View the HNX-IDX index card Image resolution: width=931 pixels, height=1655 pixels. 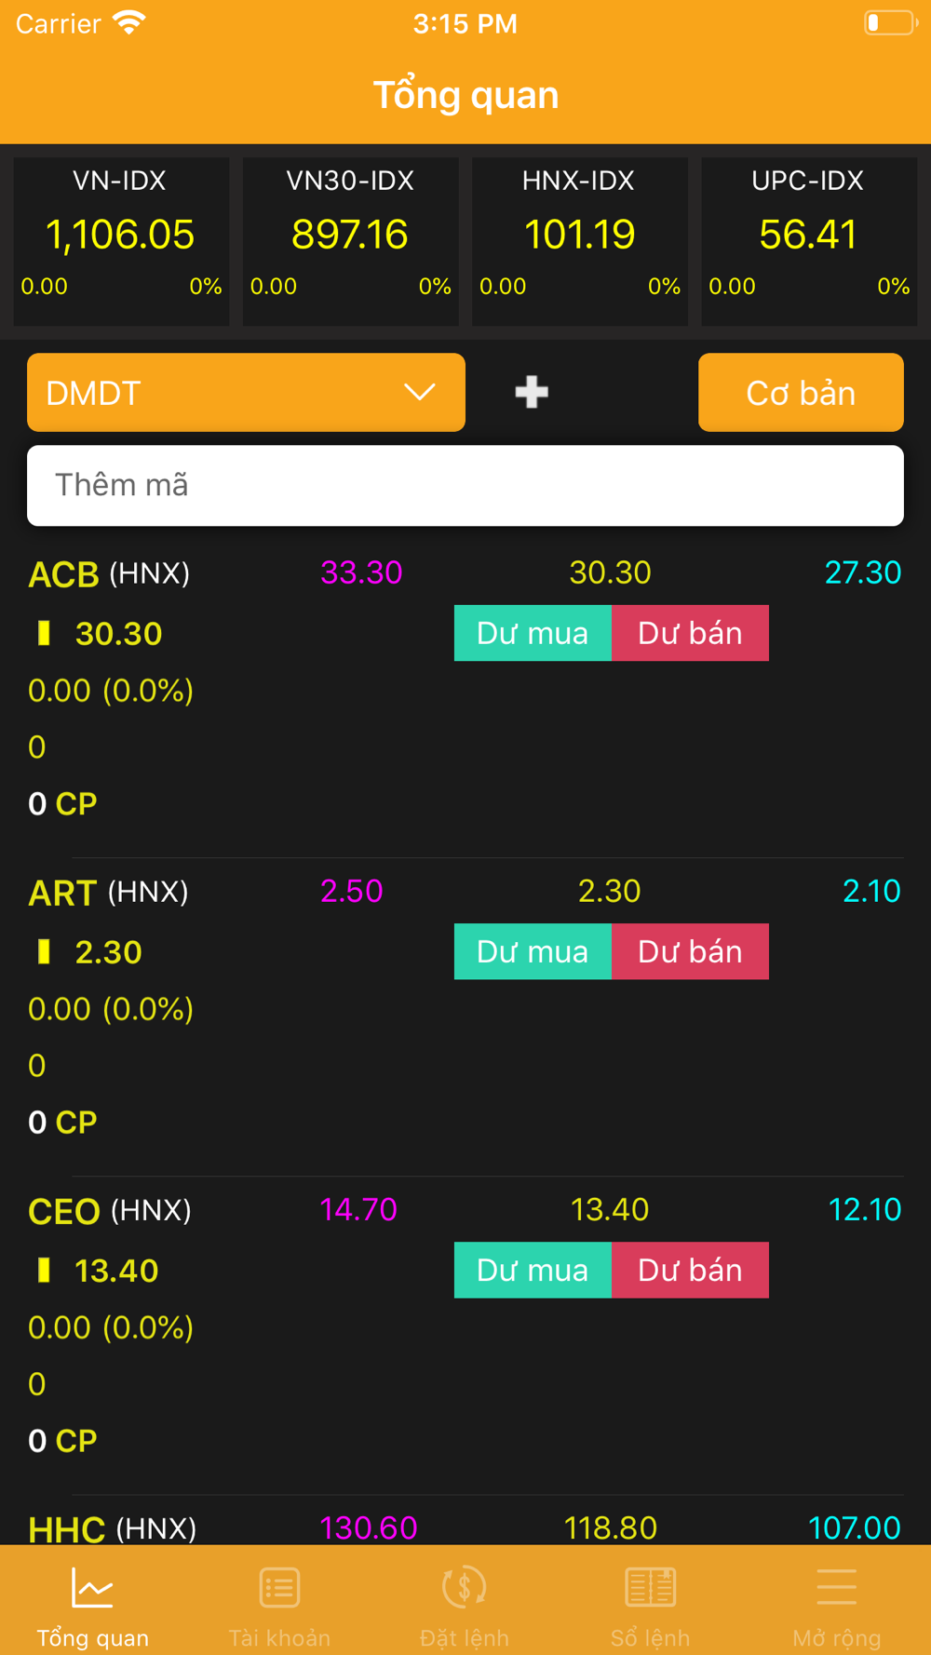click(x=579, y=241)
